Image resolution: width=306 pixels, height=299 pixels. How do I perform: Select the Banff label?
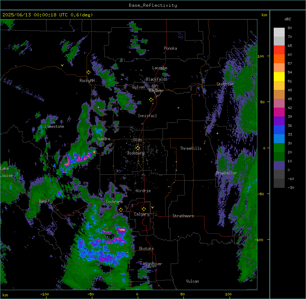coord(44,201)
